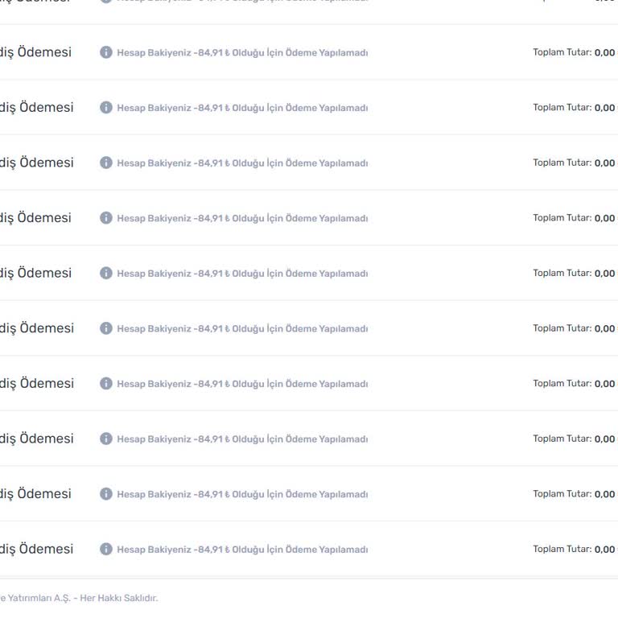Open the first fully visible "diş Ödemesi" title

36,52
